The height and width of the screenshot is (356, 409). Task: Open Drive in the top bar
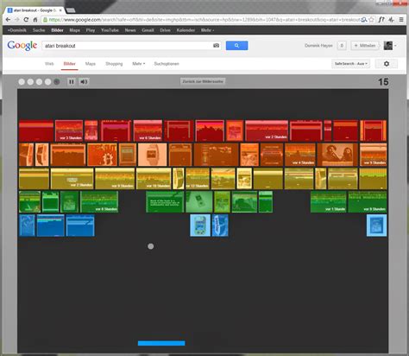coord(165,30)
